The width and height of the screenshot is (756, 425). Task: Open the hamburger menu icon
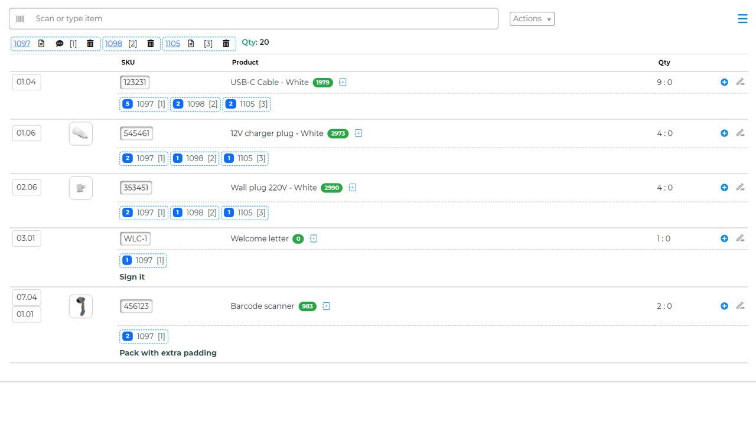(742, 19)
